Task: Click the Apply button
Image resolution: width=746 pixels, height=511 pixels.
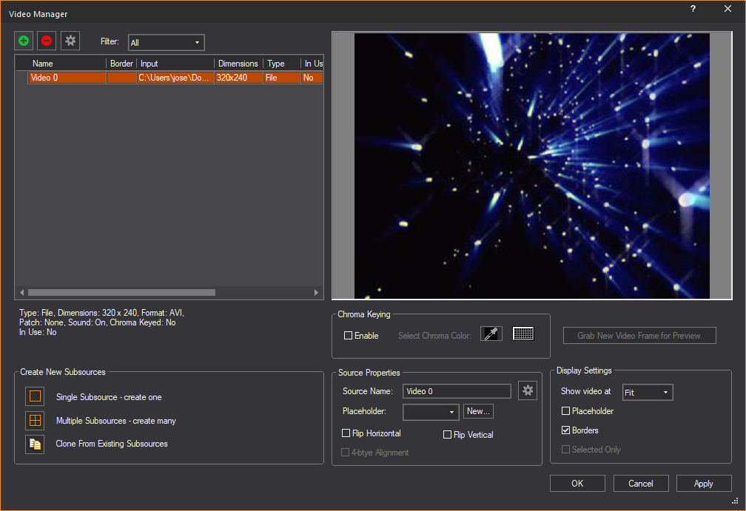Action: (x=703, y=484)
